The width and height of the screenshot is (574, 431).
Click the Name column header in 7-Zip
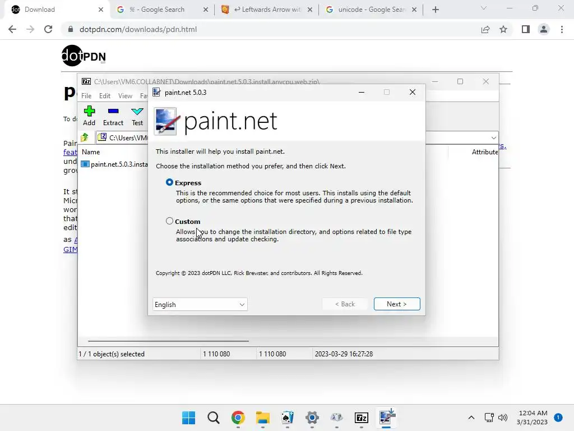click(91, 152)
